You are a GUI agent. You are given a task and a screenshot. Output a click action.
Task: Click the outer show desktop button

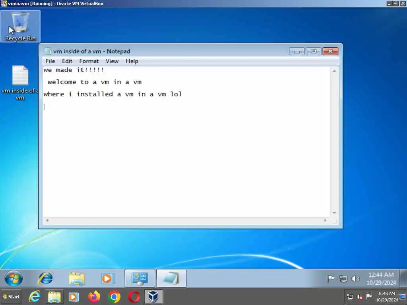click(403, 297)
